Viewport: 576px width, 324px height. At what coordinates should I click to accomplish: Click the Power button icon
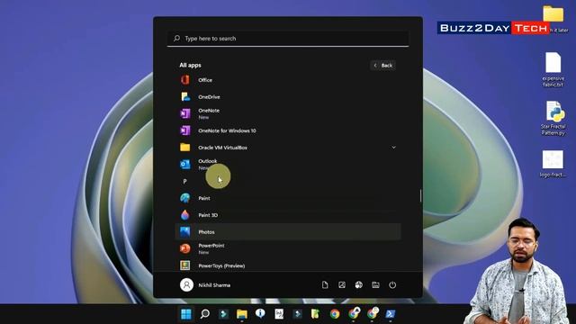[x=392, y=284]
